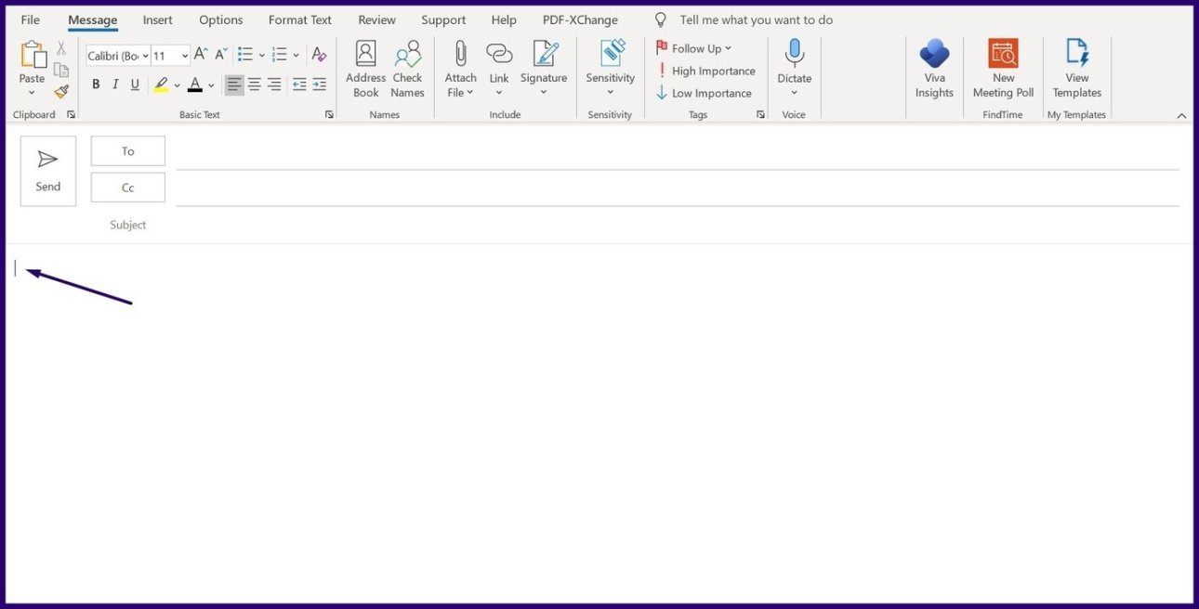
Task: Start Dictate with the microphone icon
Action: coord(794,53)
